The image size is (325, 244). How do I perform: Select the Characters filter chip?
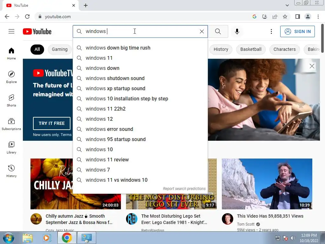(284, 49)
